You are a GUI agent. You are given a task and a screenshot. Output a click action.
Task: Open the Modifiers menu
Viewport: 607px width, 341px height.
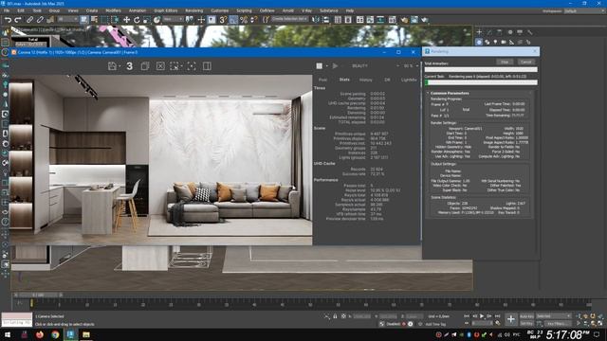click(x=113, y=10)
